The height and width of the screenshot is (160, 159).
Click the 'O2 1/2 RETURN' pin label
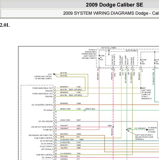tap(46, 141)
